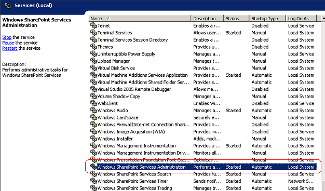The width and height of the screenshot is (325, 191).
Task: Click the Restart the service link
Action: coord(10,48)
